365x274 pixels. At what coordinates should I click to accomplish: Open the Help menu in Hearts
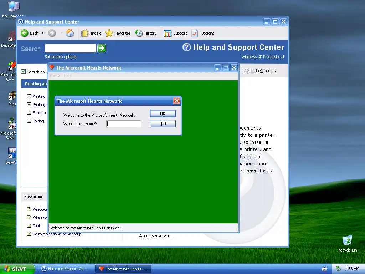tap(67, 76)
